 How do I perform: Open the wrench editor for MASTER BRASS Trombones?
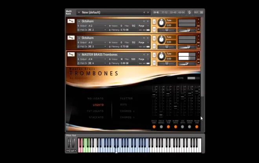pyautogui.click(x=71, y=54)
